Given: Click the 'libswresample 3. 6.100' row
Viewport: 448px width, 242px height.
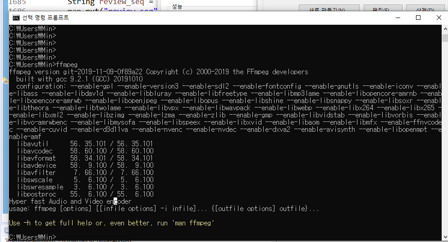Looking at the screenshot, I should pyautogui.click(x=85, y=187).
